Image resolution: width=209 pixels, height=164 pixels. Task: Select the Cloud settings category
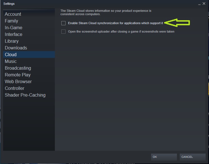[29, 54]
